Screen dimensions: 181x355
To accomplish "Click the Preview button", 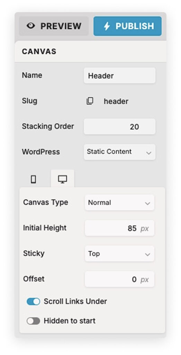I will click(54, 26).
